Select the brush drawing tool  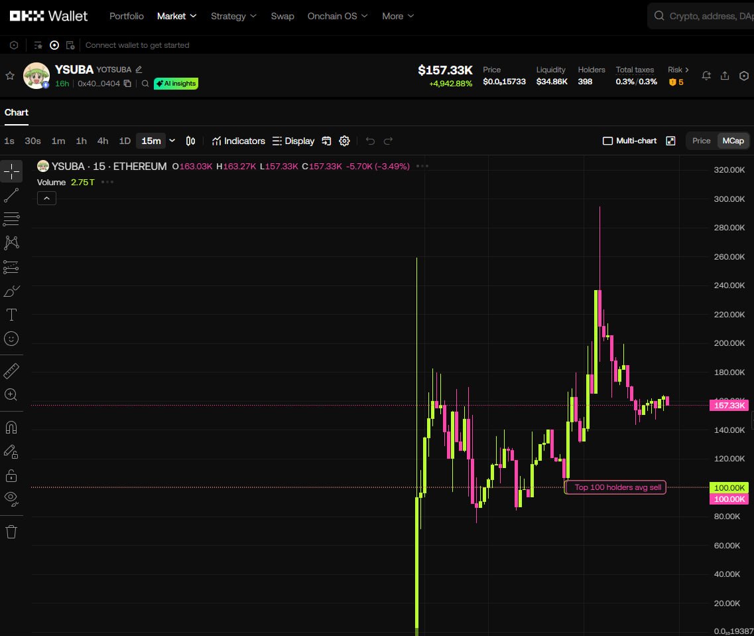click(x=11, y=291)
